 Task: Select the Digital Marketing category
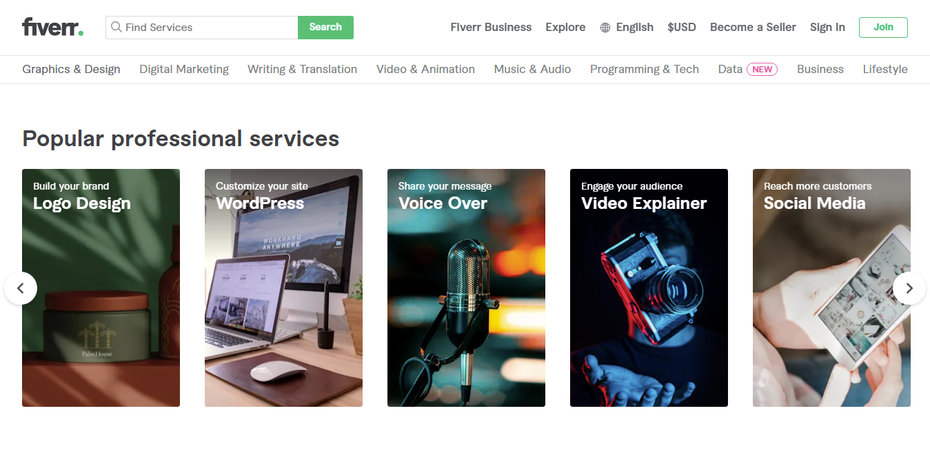pyautogui.click(x=184, y=69)
